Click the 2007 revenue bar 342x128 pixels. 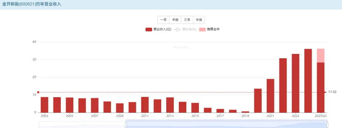pyautogui.click(x=95, y=105)
